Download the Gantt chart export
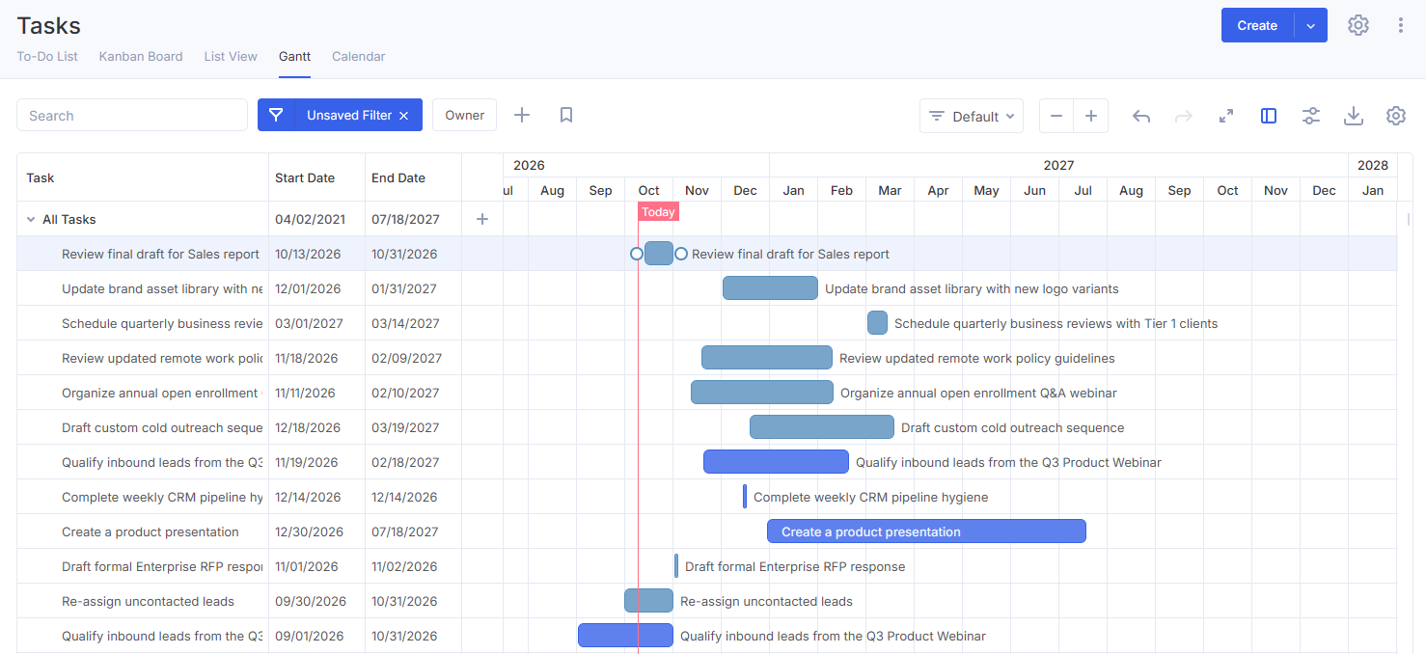This screenshot has height=654, width=1426. [x=1354, y=116]
